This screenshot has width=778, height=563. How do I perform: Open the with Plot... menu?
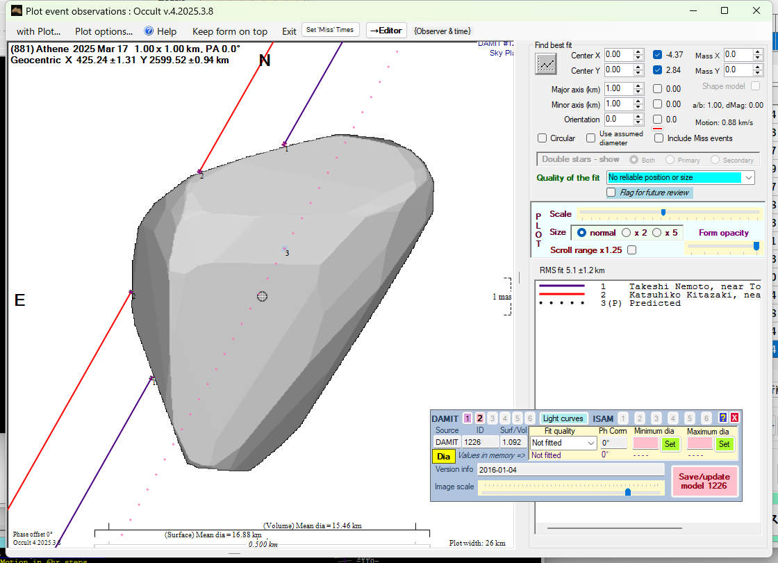click(38, 31)
